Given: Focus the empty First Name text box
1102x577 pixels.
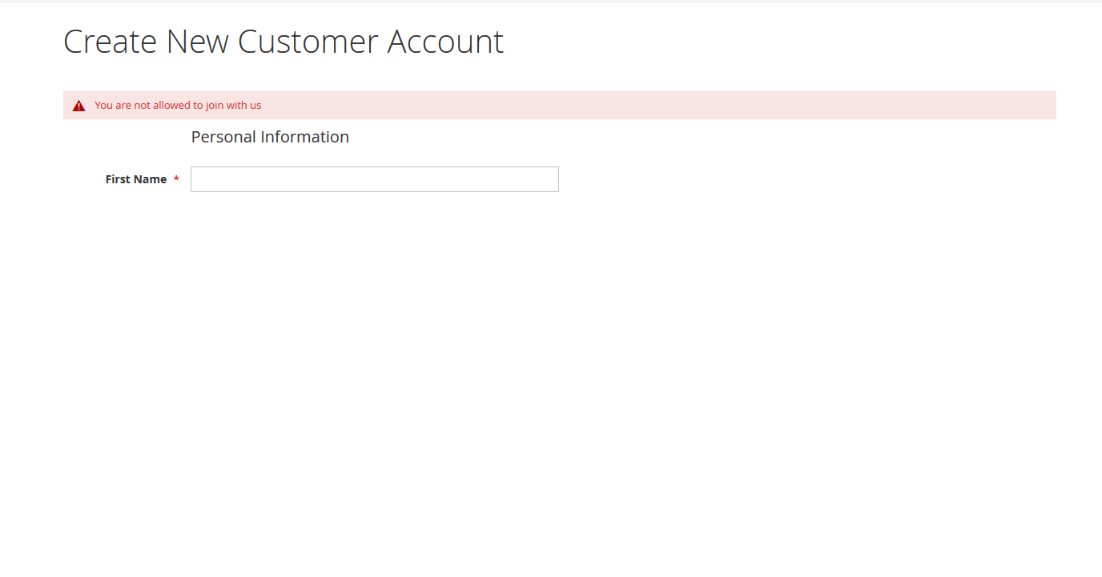Looking at the screenshot, I should pyautogui.click(x=374, y=179).
